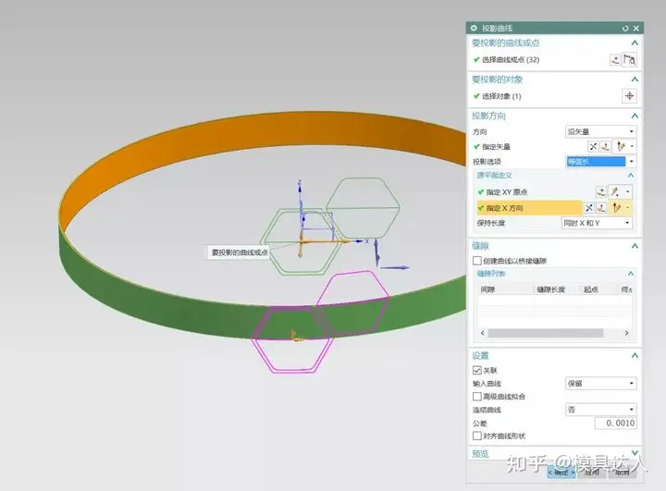This screenshot has width=666, height=491.
Task: Click reverse direction icon in 指定 X 方向 row
Action: click(588, 208)
